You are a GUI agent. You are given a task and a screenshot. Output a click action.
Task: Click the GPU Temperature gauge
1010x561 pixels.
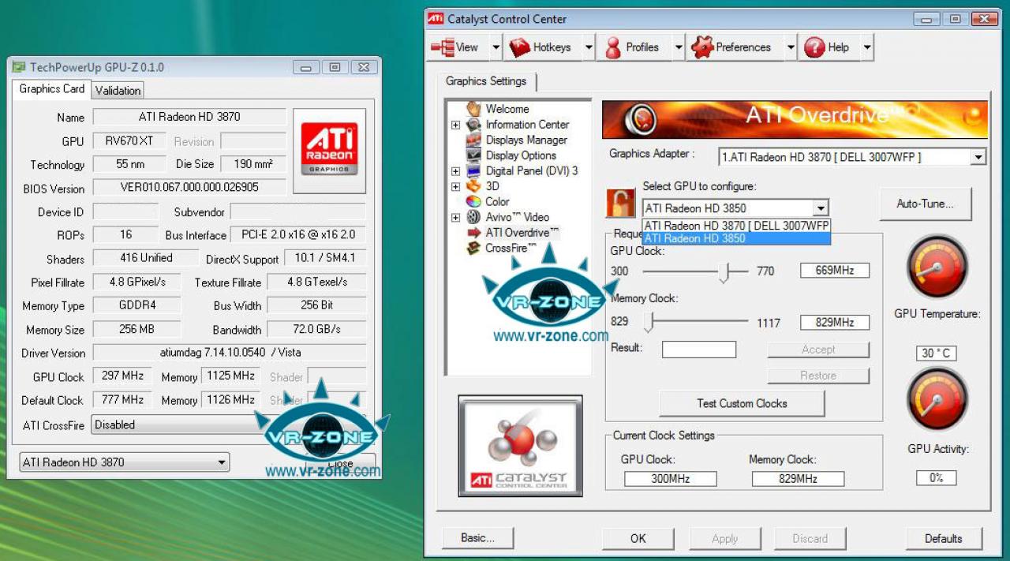937,268
